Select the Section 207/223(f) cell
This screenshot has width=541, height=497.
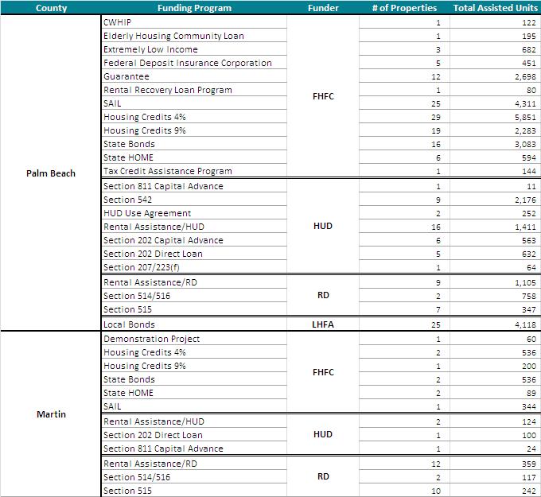194,267
